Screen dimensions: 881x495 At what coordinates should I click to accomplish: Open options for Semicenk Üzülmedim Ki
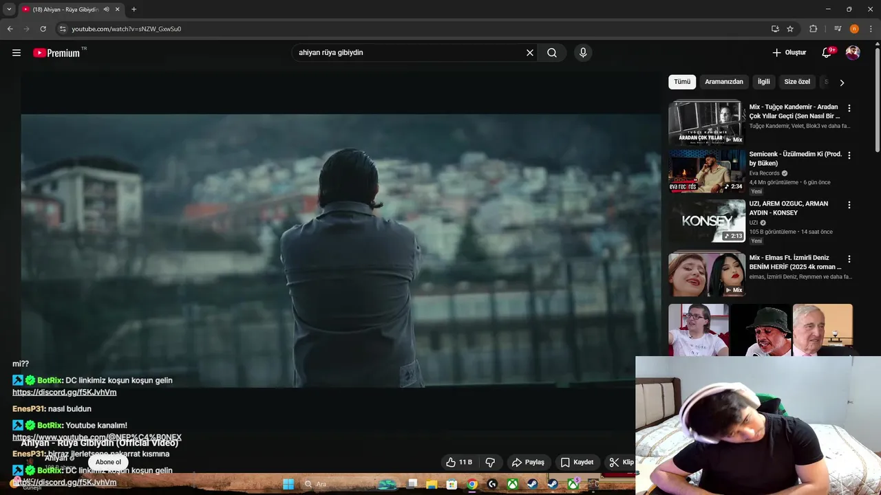(849, 156)
